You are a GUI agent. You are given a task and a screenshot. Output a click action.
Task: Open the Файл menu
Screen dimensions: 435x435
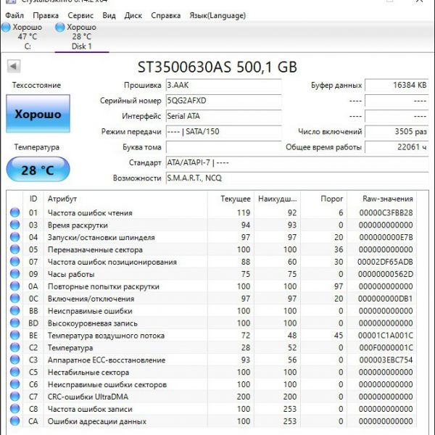[x=14, y=15]
